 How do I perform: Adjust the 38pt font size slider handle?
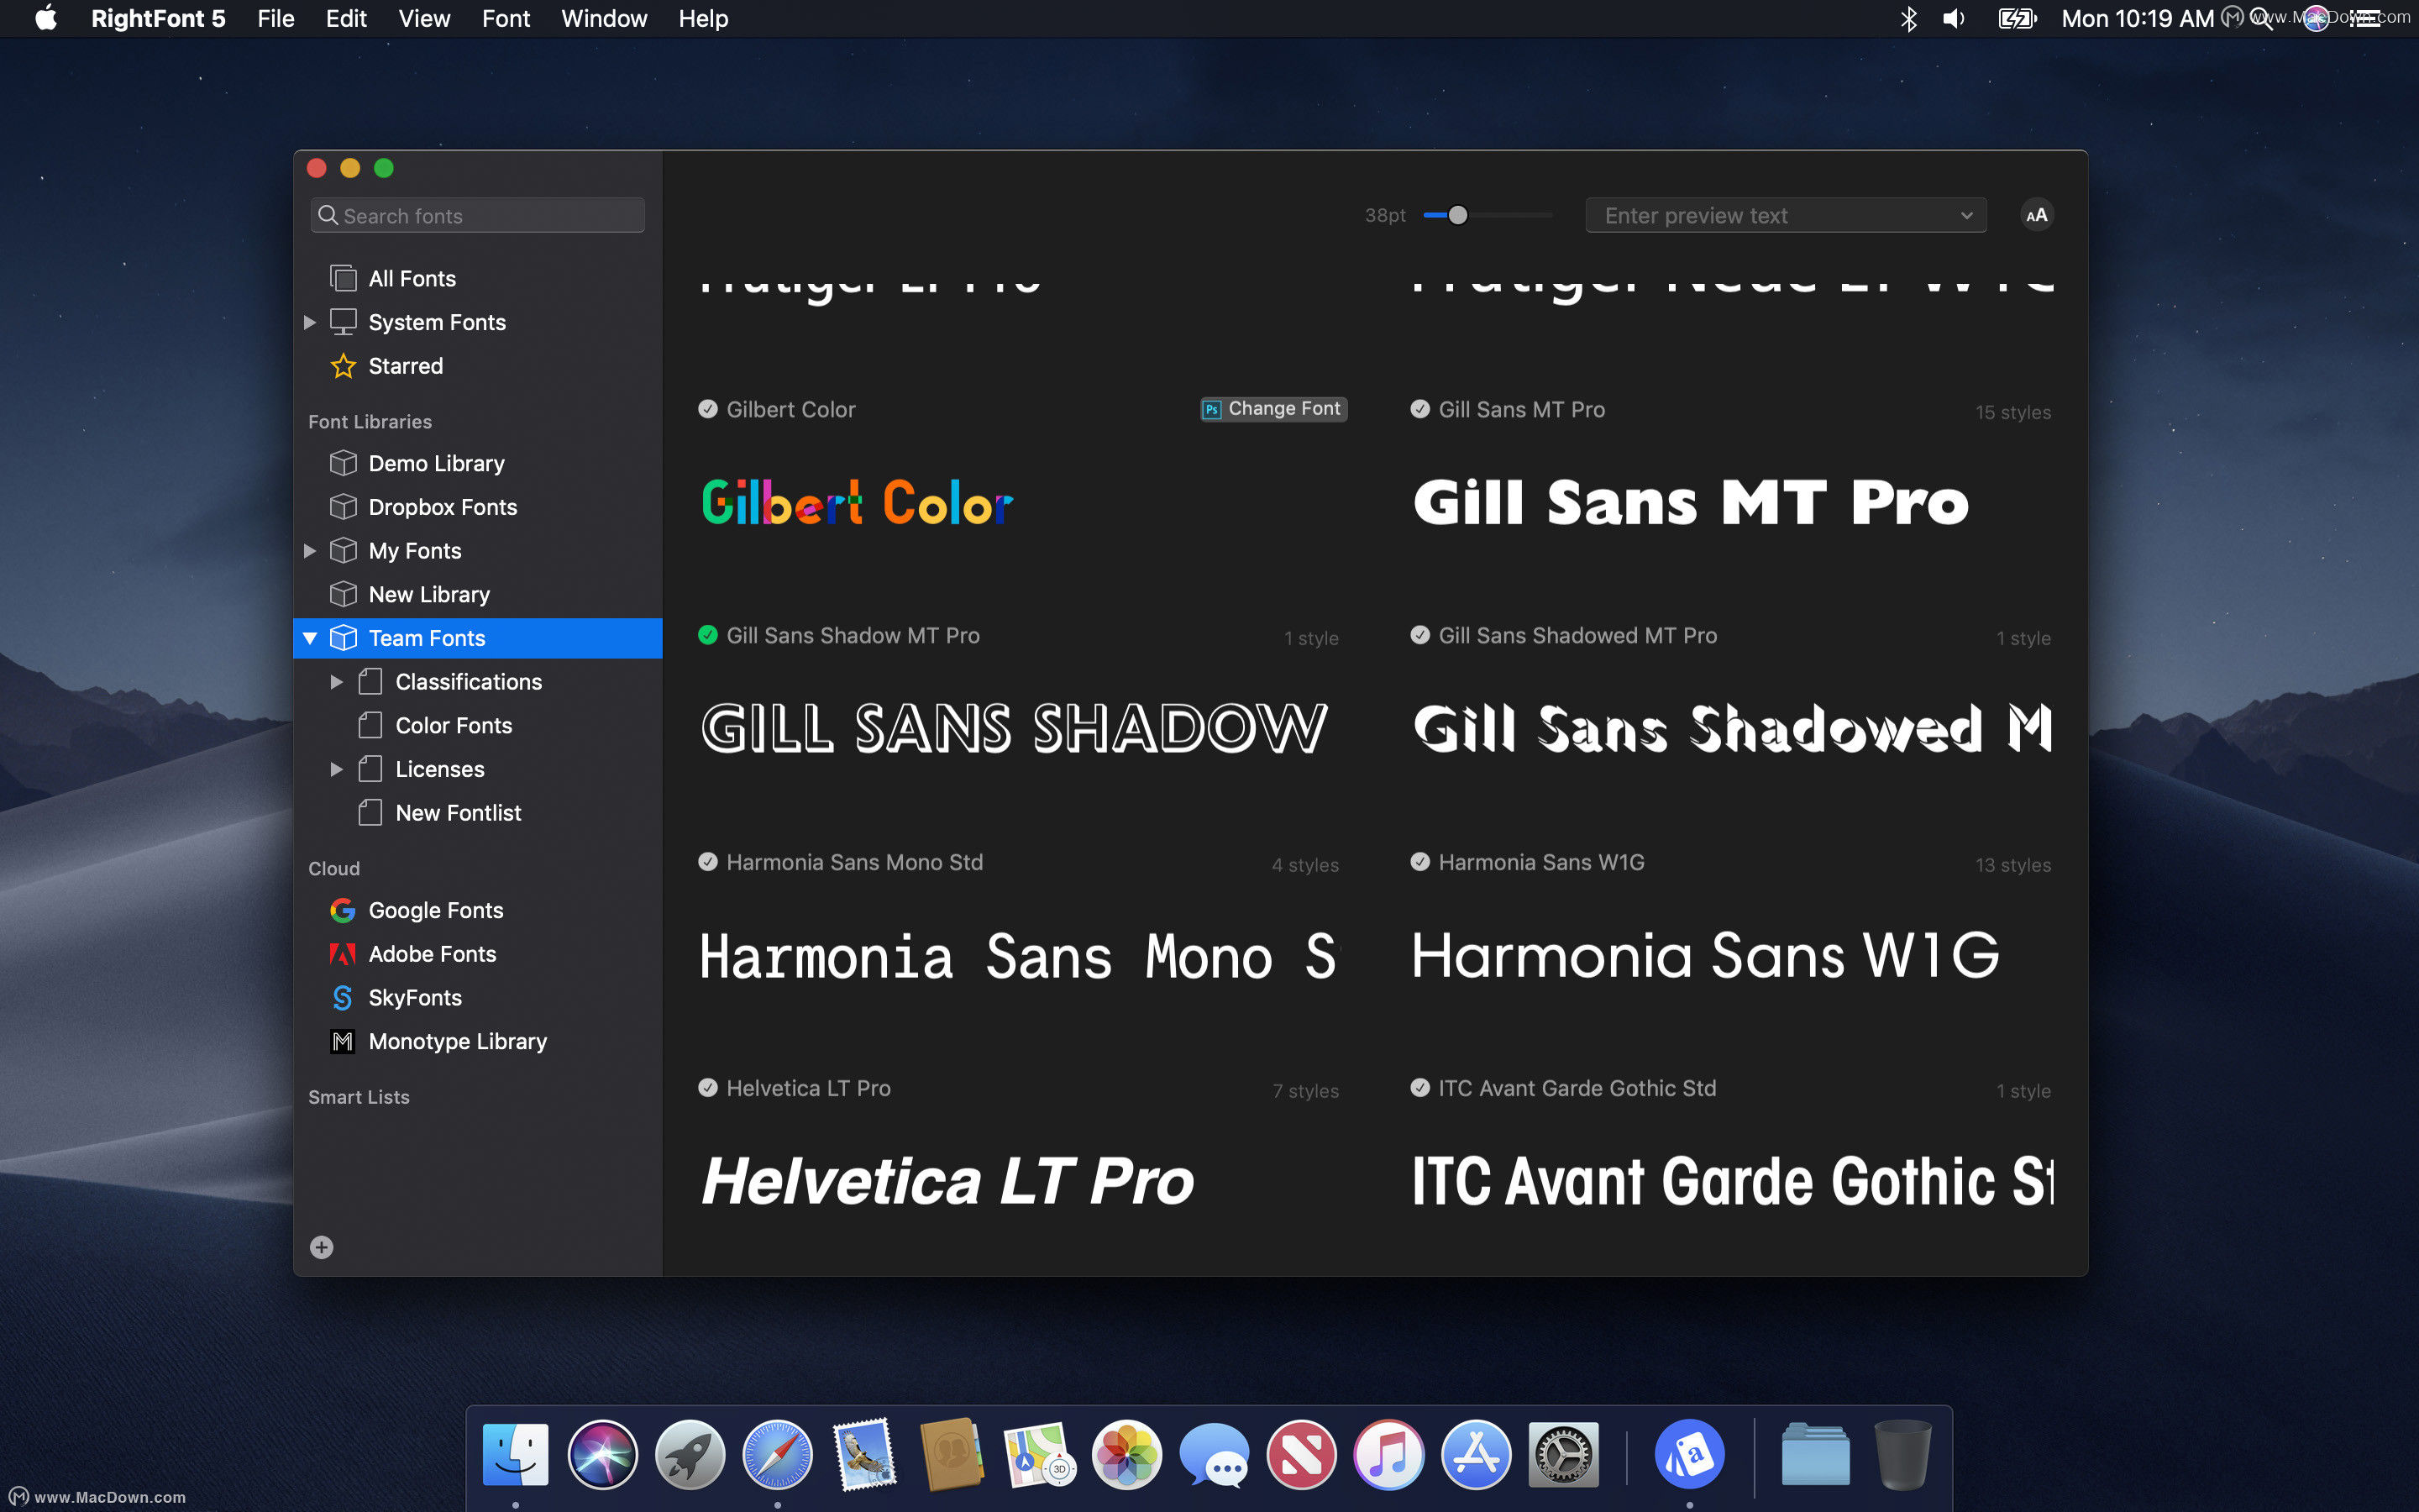coord(1457,215)
